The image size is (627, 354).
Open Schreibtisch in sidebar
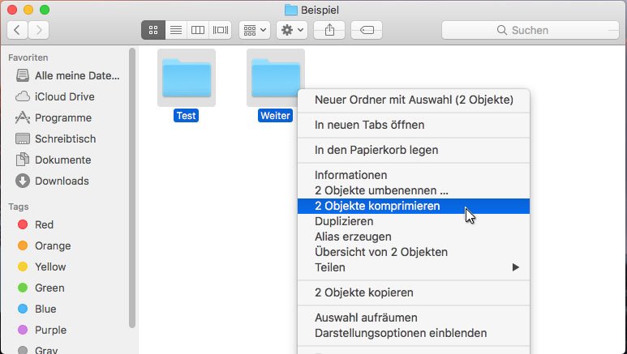pos(56,139)
